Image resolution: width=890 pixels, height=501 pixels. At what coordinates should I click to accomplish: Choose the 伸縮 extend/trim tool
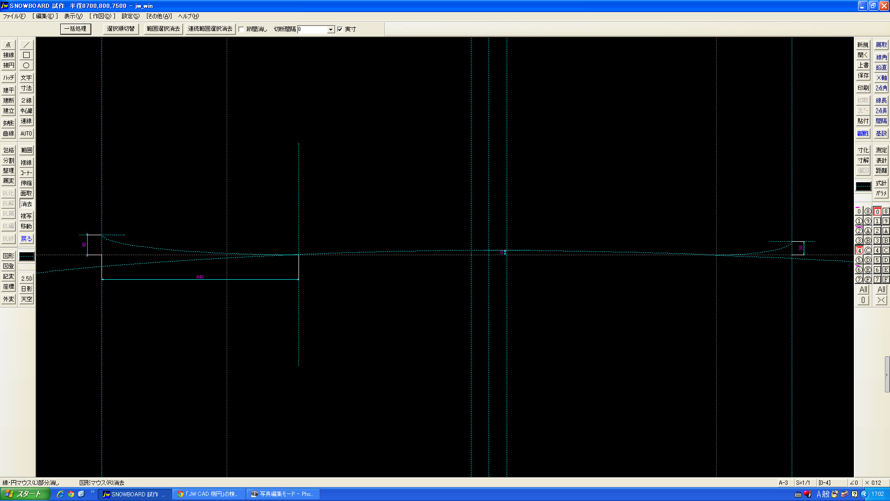tap(26, 183)
